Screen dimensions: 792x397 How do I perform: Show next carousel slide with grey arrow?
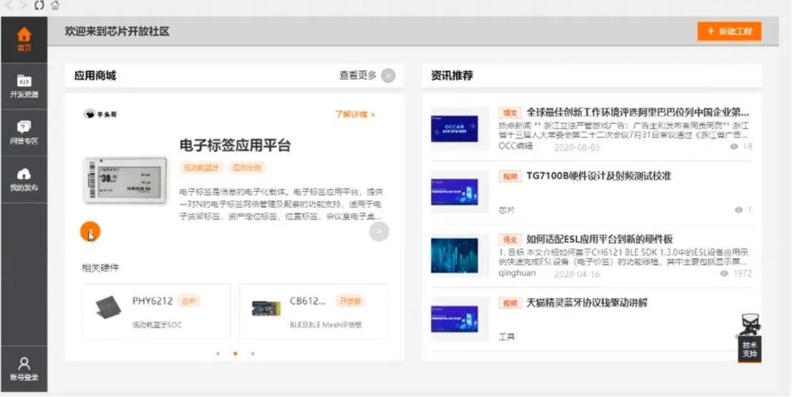click(379, 232)
